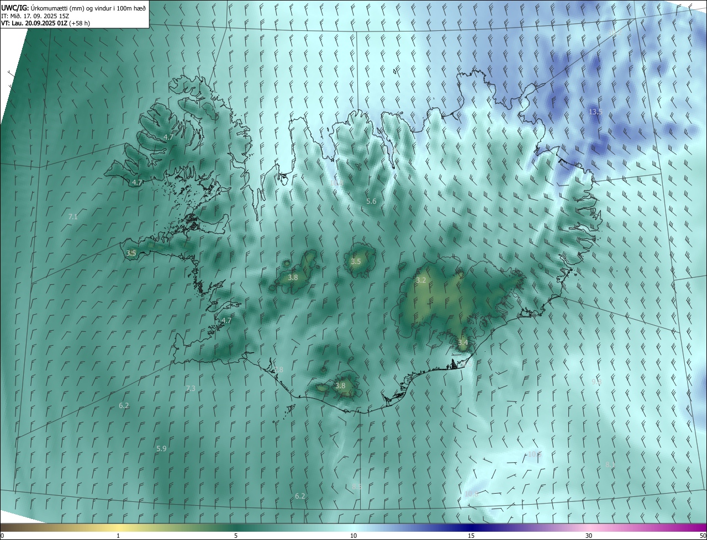Click the 7.3 value label off the southwest coast
This screenshot has height=540, width=707.
(x=191, y=389)
